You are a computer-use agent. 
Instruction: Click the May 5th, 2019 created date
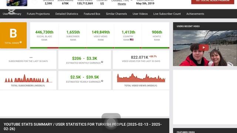(145, 3)
